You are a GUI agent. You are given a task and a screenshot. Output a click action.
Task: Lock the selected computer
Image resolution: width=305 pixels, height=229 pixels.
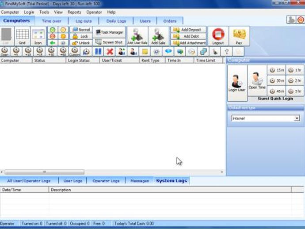(x=81, y=36)
